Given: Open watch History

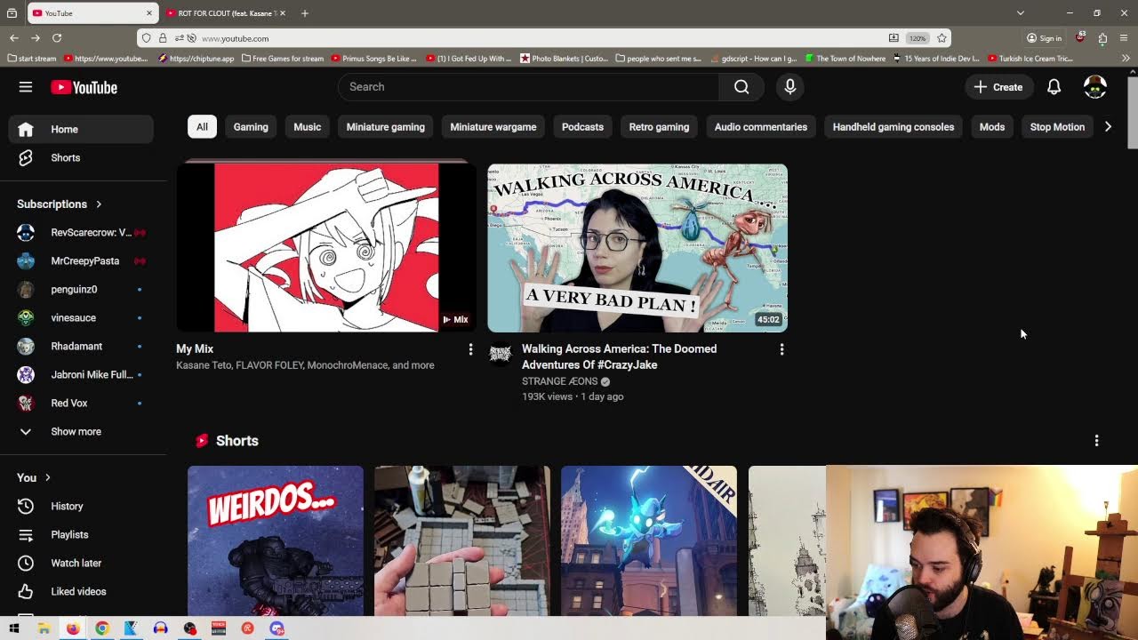Looking at the screenshot, I should coord(81,507).
